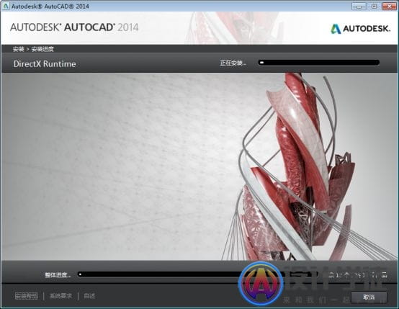The image size is (399, 309).
Task: Close the AutoCAD 2014 installer window
Action: click(x=389, y=6)
